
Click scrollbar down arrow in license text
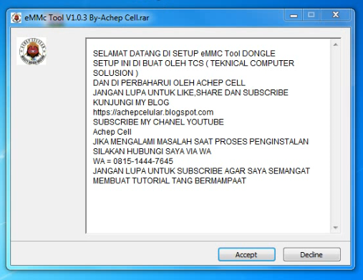[x=336, y=228]
